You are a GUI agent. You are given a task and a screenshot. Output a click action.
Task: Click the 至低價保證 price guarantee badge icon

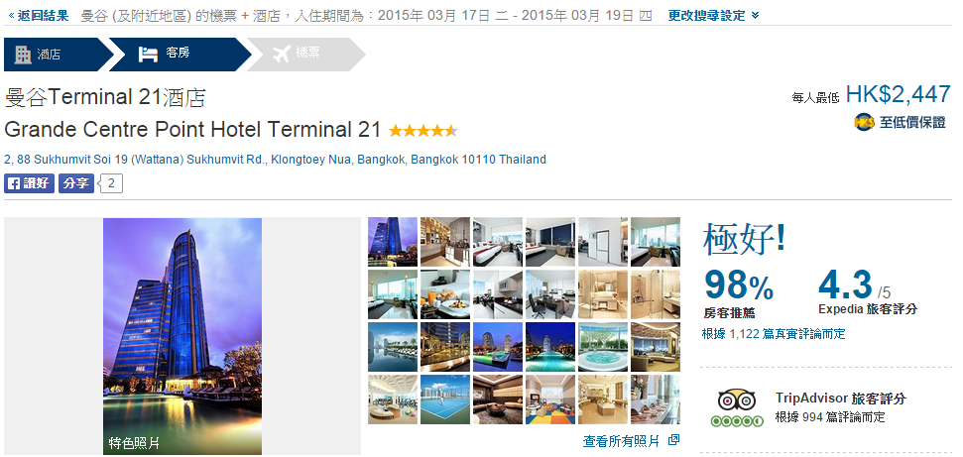tap(864, 122)
